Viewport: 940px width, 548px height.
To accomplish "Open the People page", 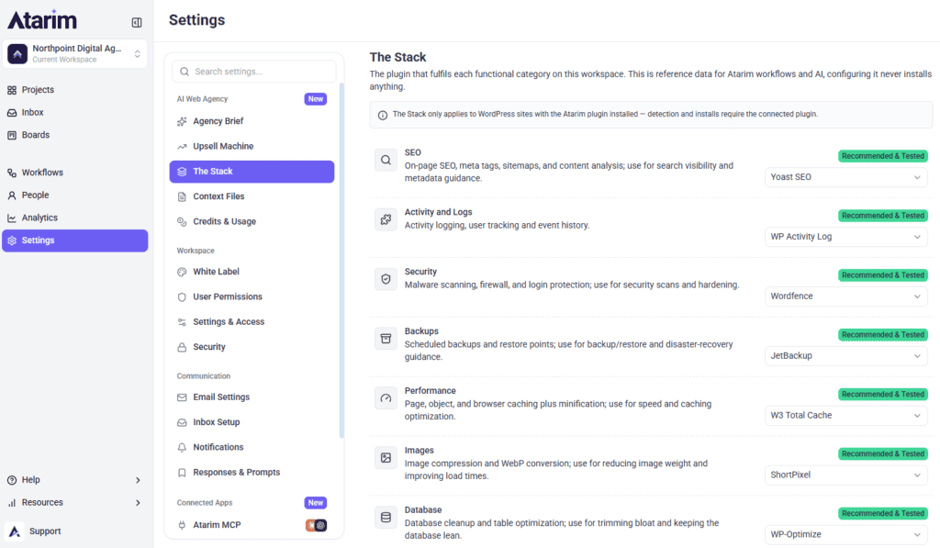I will [x=75, y=196].
